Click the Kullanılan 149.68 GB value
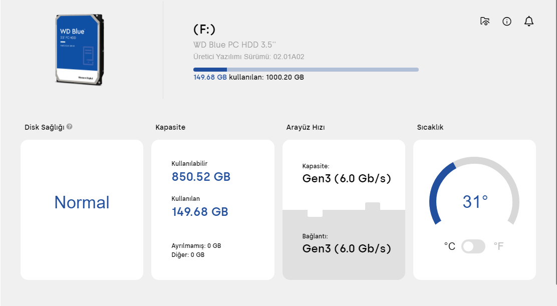Viewport: 557px width, 306px height. tap(200, 212)
